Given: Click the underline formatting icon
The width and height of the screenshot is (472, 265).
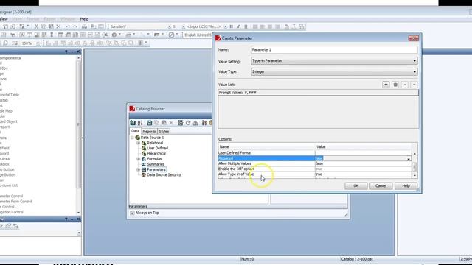Looking at the screenshot, I should 246,26.
